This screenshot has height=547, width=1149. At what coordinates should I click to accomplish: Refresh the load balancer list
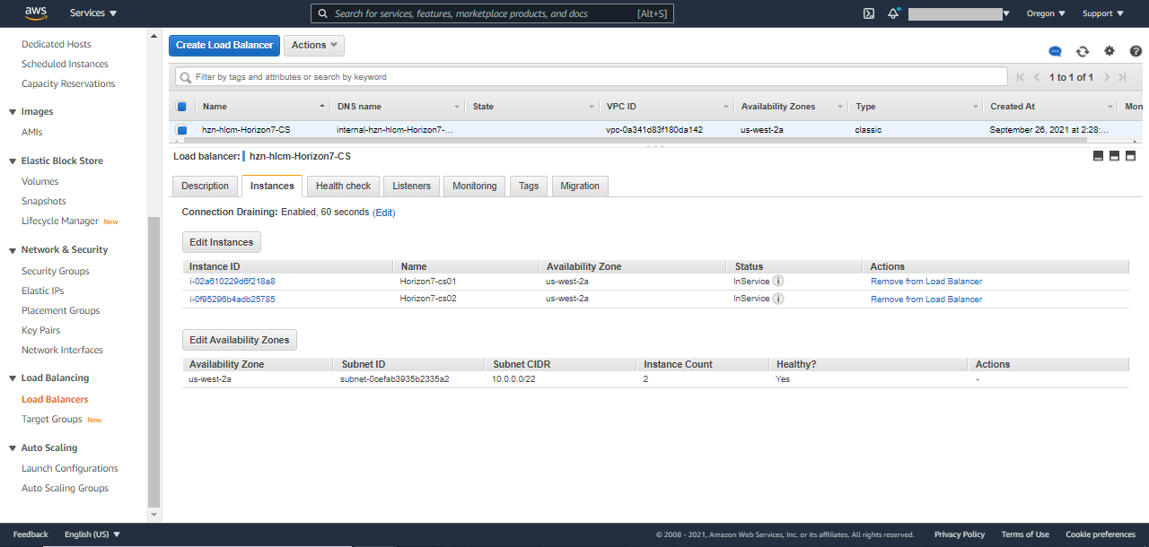pos(1082,51)
